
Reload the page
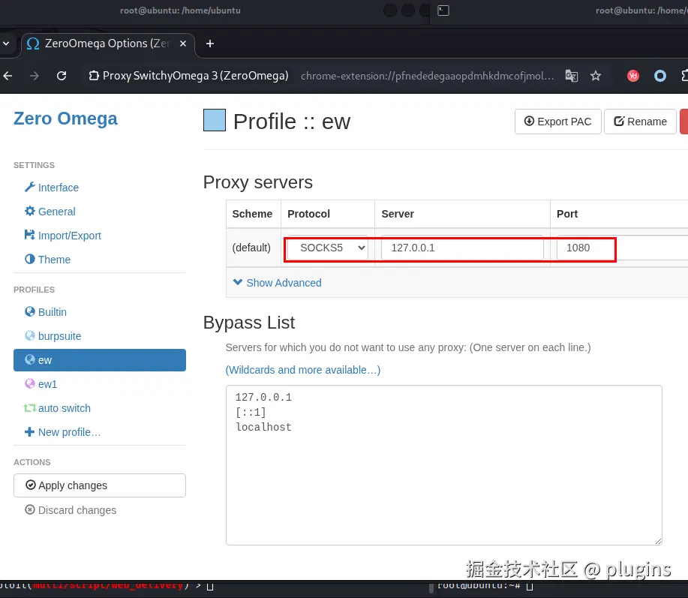tap(62, 76)
